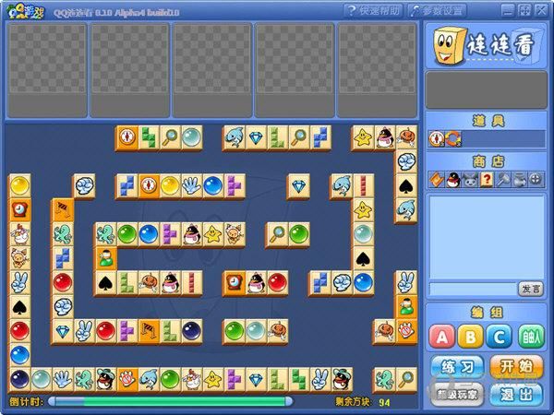Open 参数设置 settings in the title bar
Screen dimensions: 554x415
[x=436, y=10]
